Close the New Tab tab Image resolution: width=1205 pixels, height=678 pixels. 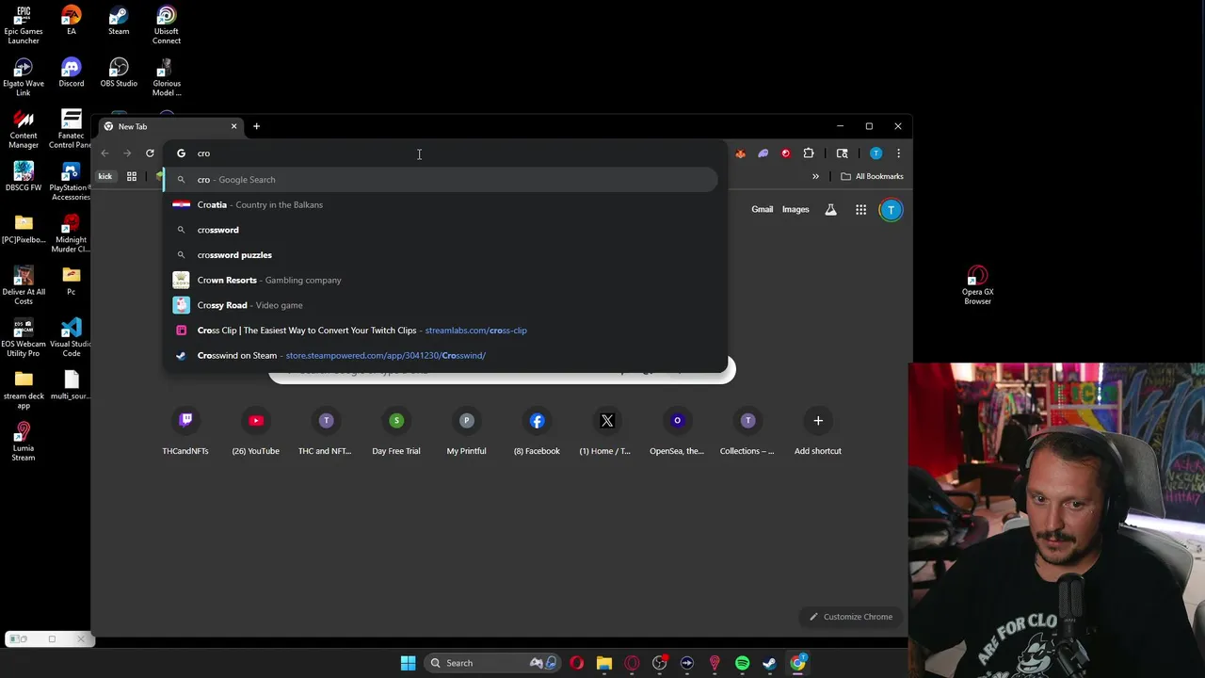pos(233,126)
